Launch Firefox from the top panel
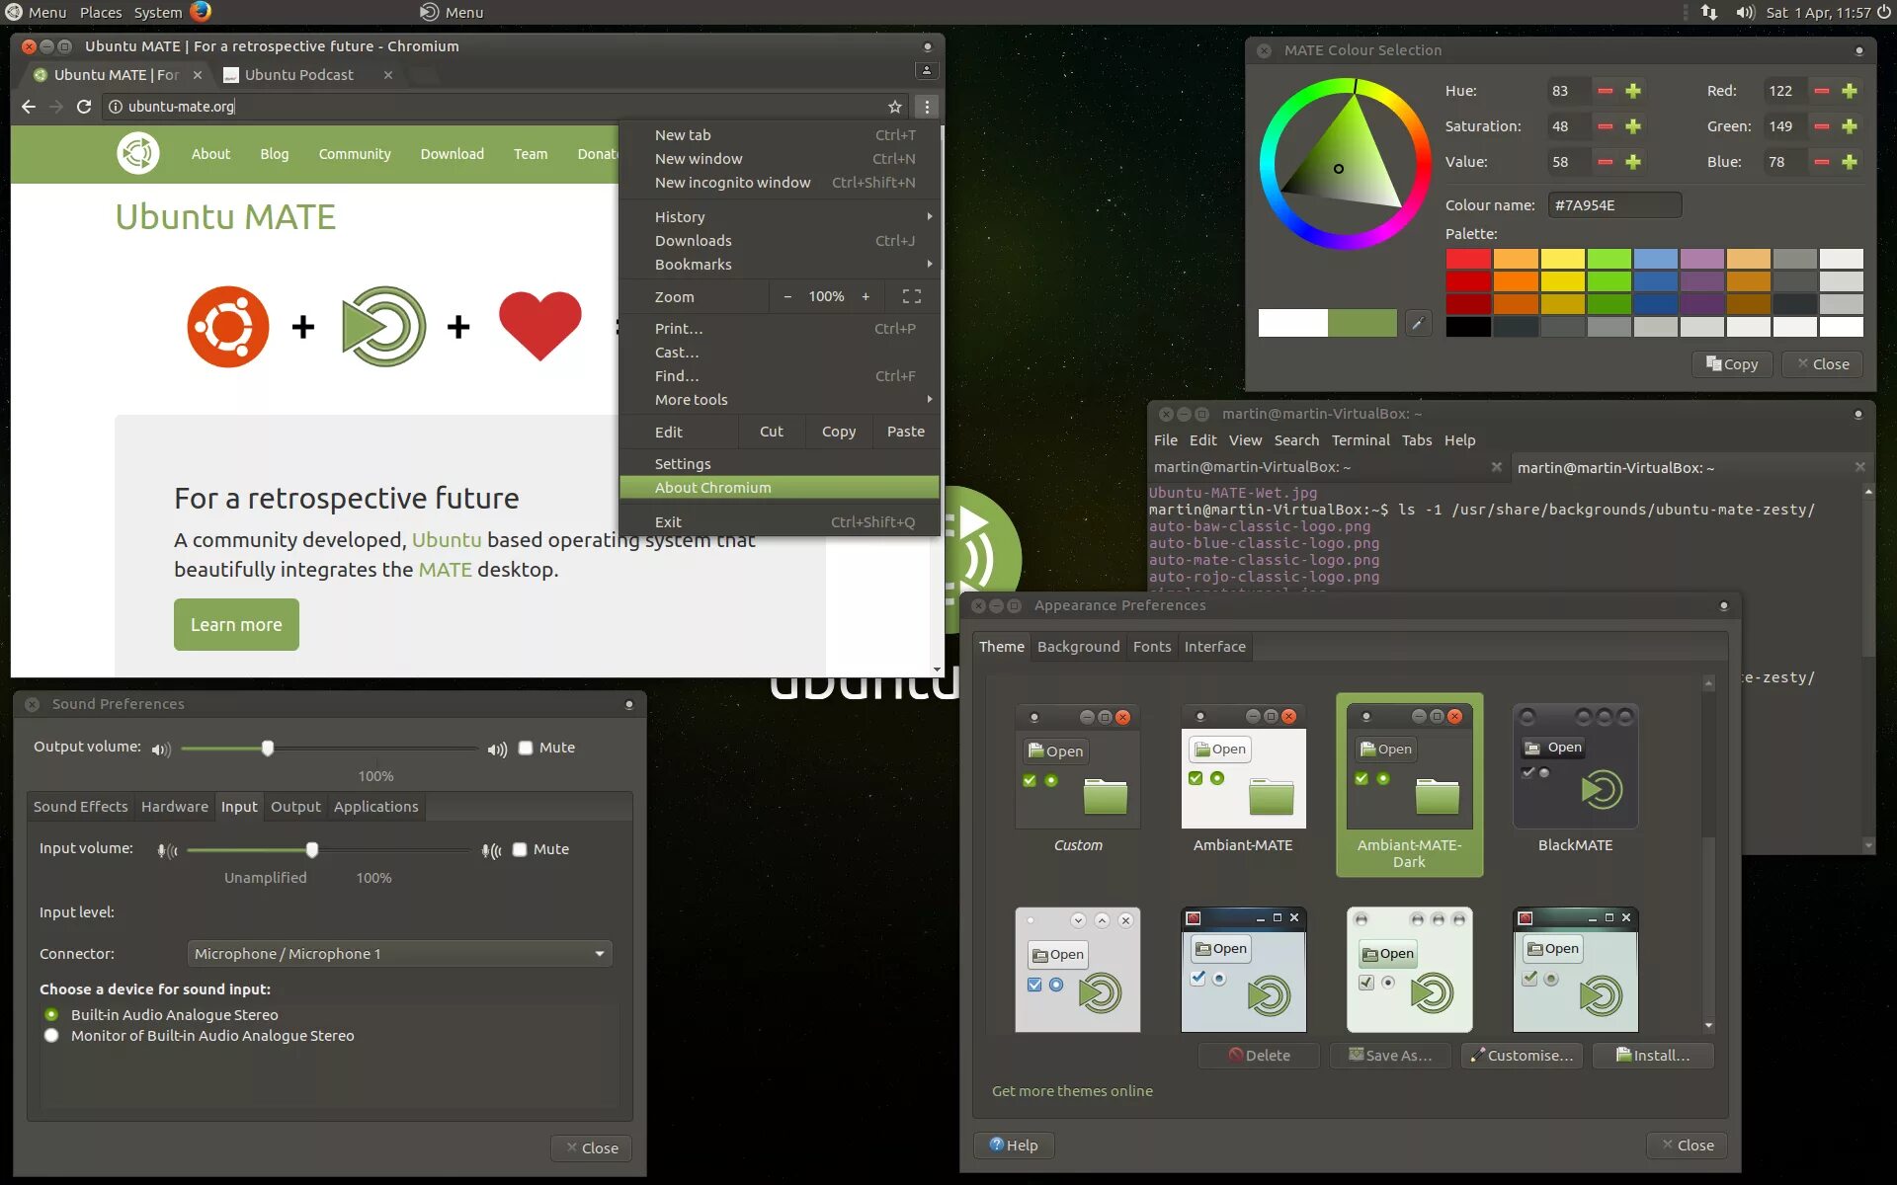1897x1185 pixels. [201, 12]
